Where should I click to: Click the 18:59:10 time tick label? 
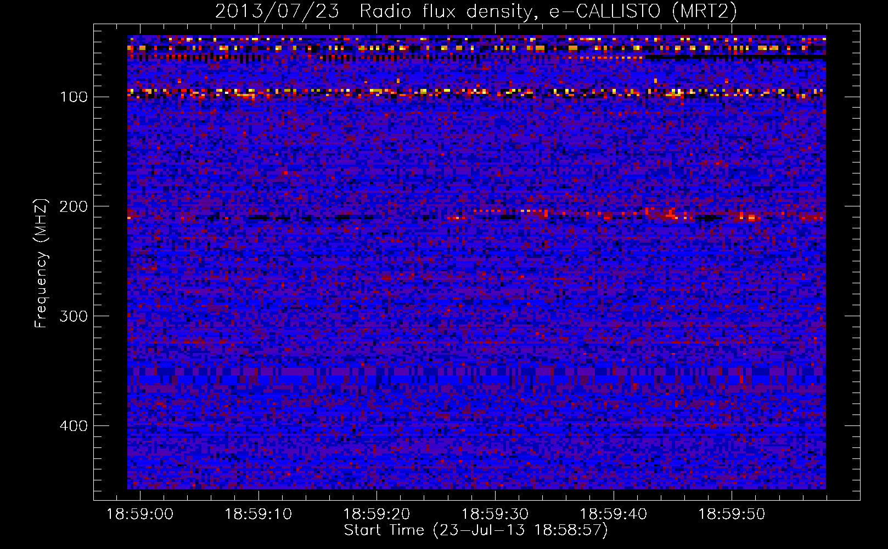[x=258, y=514]
